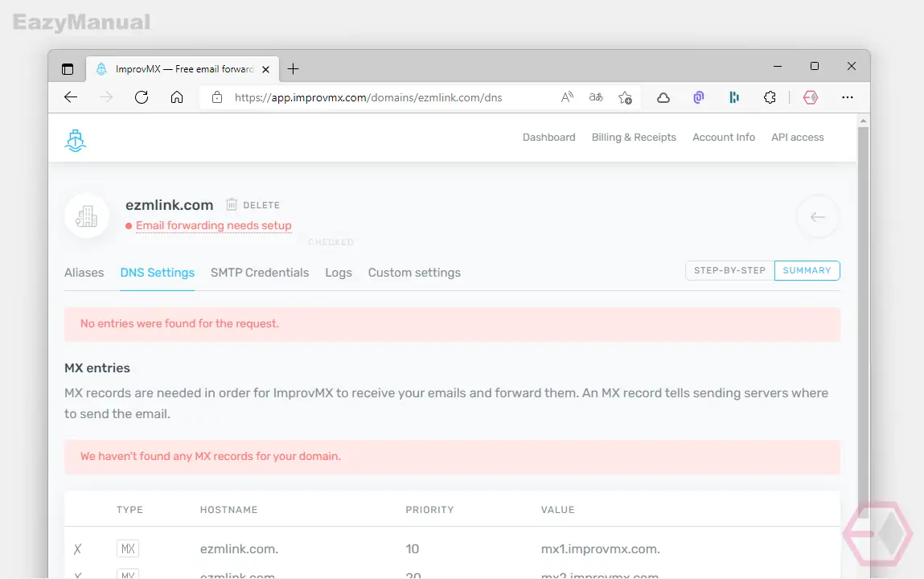Delete the ezmlink.com domain
The width and height of the screenshot is (924, 579).
pyautogui.click(x=253, y=205)
